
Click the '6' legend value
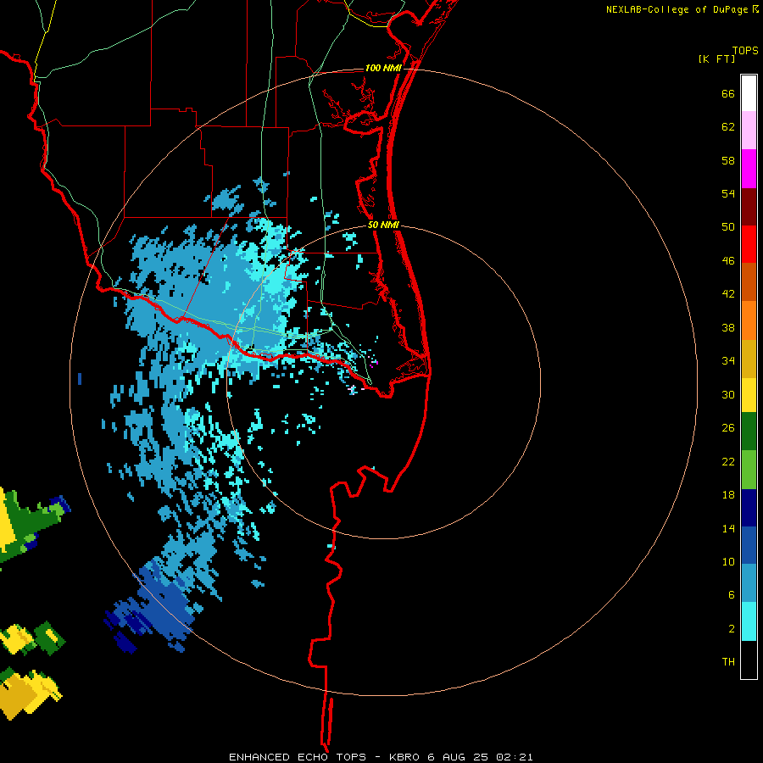pyautogui.click(x=731, y=595)
